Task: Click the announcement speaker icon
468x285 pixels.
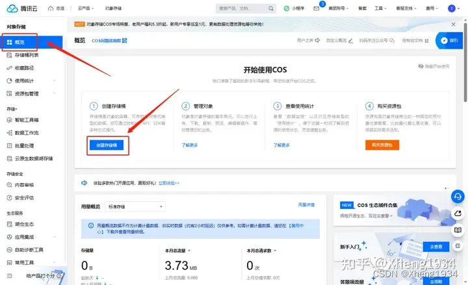Action: pos(84,182)
